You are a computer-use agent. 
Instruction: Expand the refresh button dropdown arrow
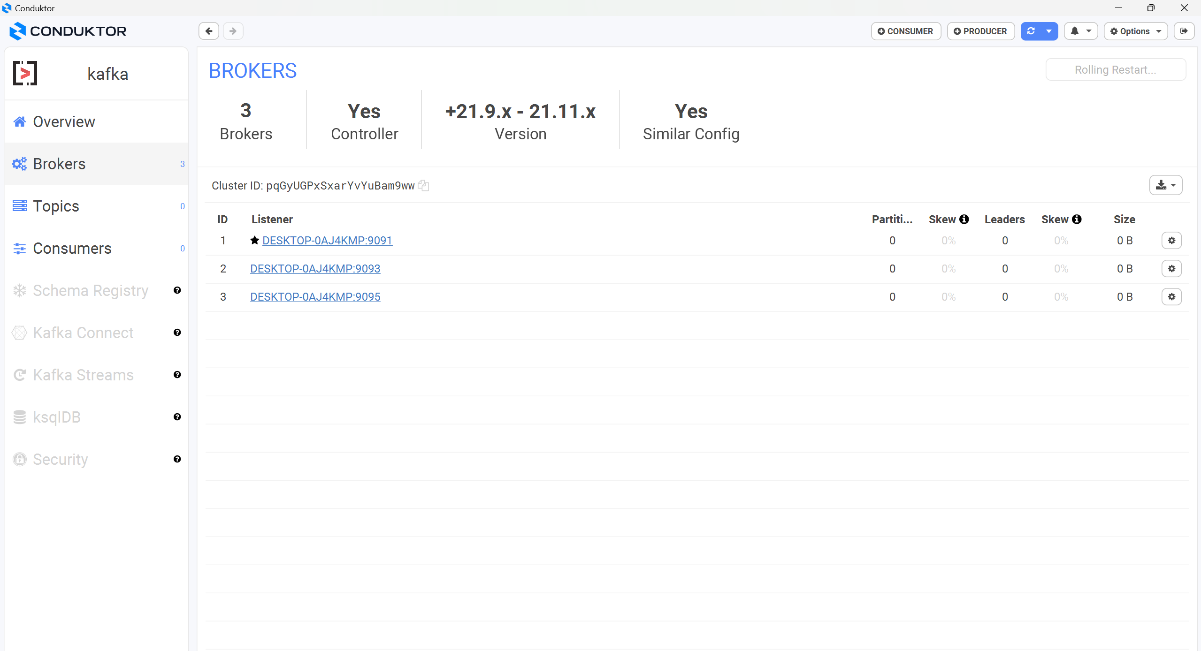click(x=1048, y=31)
